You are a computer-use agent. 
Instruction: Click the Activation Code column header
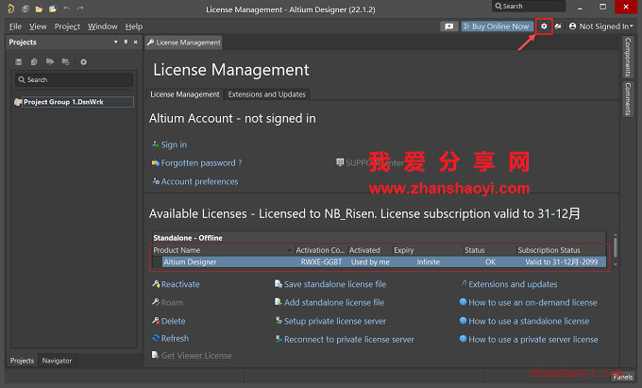321,250
